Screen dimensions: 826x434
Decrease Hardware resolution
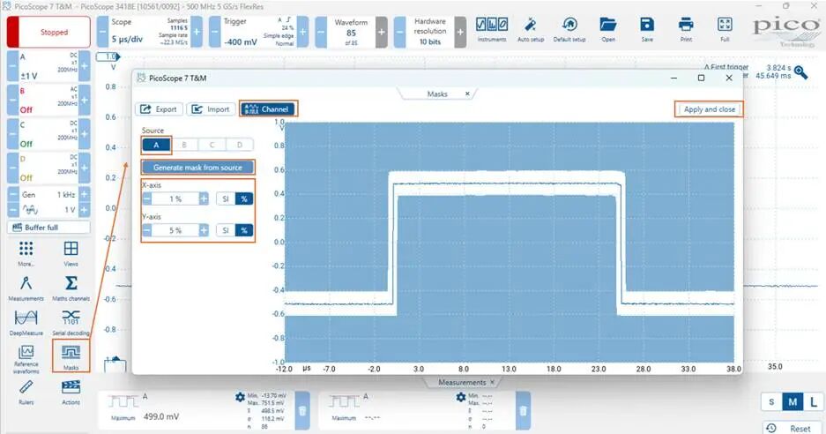tap(400, 32)
